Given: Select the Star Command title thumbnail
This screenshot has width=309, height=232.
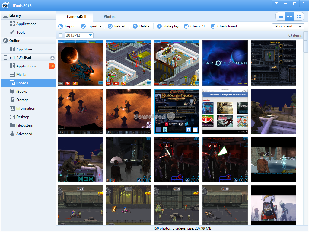Looking at the screenshot, I should (x=225, y=63).
